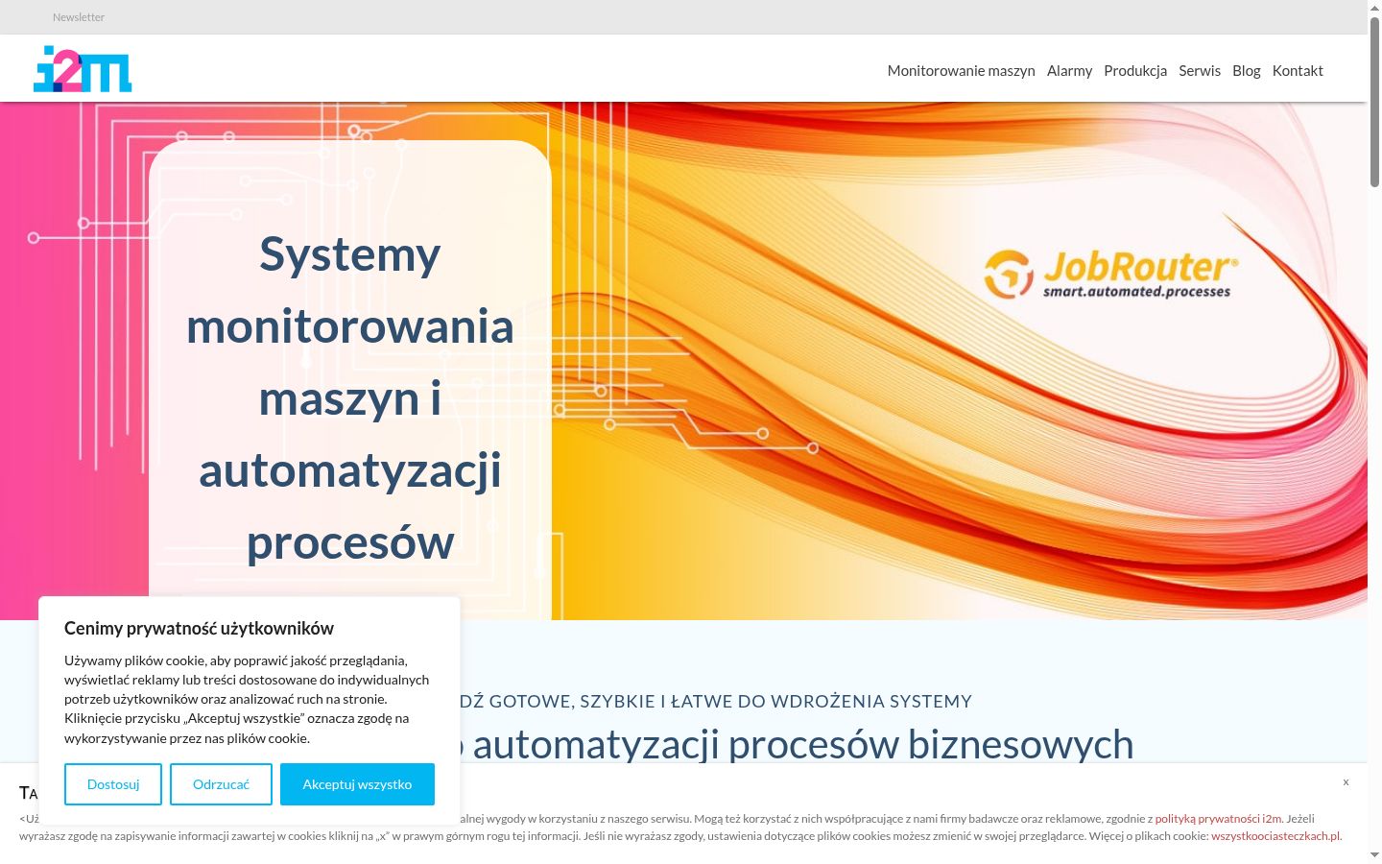
Task: Click the Cenimy prywatność użytkowników heading
Action: point(199,629)
